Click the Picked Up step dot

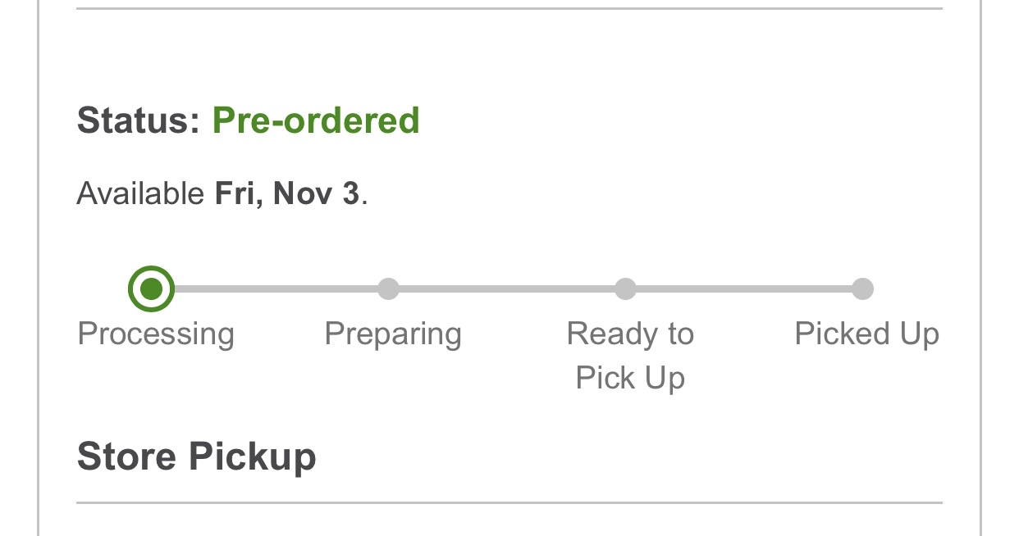click(862, 288)
